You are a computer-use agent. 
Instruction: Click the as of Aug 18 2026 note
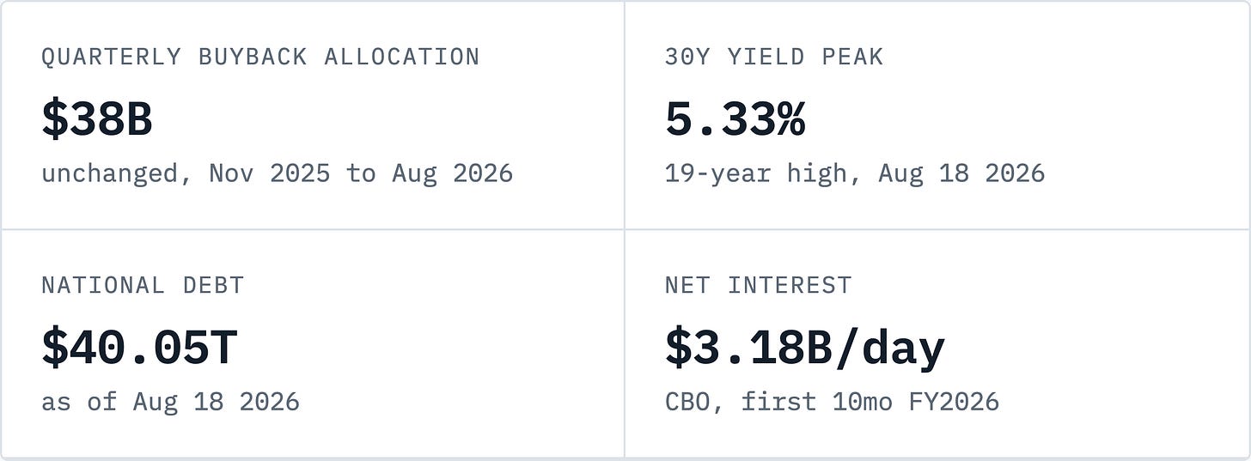170,402
